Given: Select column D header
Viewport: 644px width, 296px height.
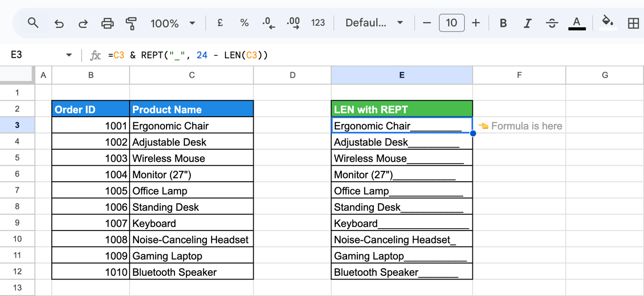Looking at the screenshot, I should [292, 75].
